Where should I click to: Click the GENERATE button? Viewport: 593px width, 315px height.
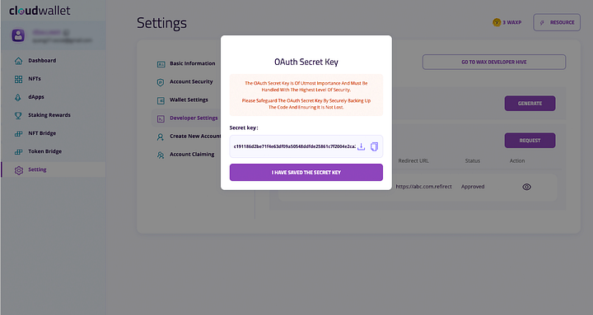tap(530, 103)
